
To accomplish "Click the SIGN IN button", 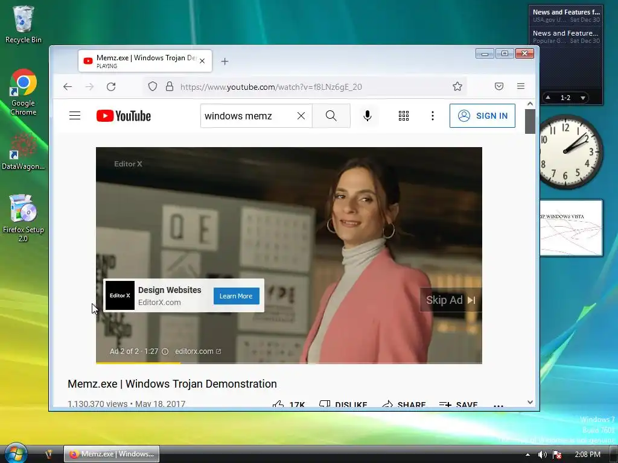I will [x=482, y=116].
